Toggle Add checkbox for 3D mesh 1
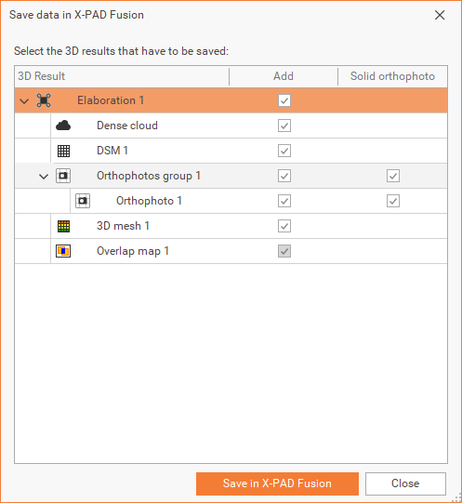 284,226
